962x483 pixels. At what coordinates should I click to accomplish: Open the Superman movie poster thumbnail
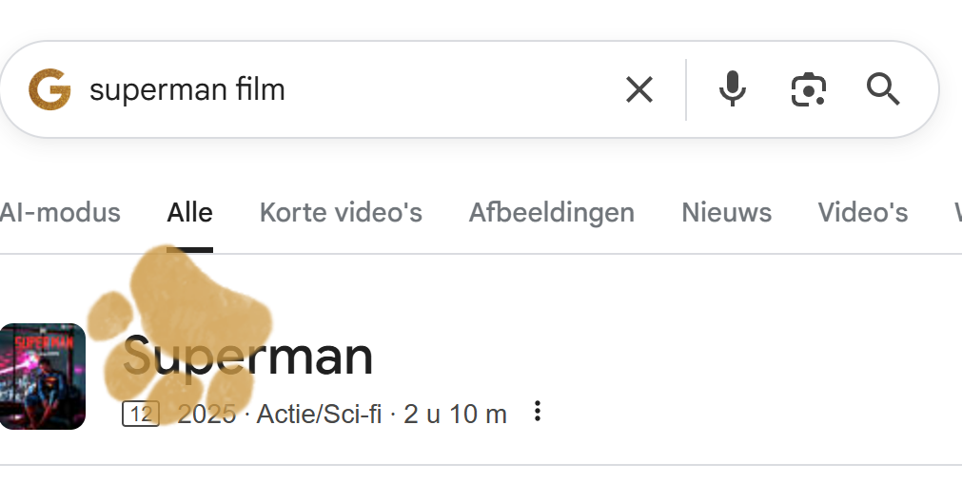tap(43, 377)
